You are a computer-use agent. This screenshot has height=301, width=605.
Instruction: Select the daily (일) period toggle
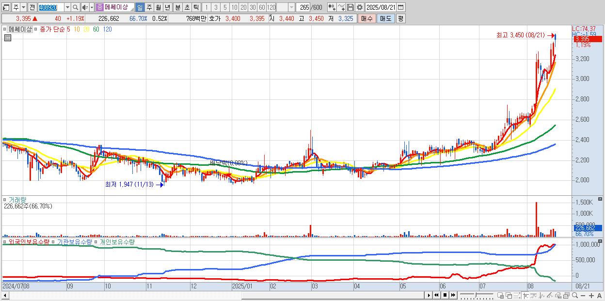point(140,7)
